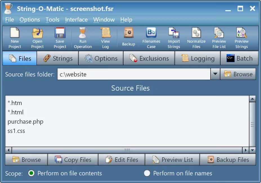
Task: Click vertical scrollbar up arrow
Action: click(252, 99)
